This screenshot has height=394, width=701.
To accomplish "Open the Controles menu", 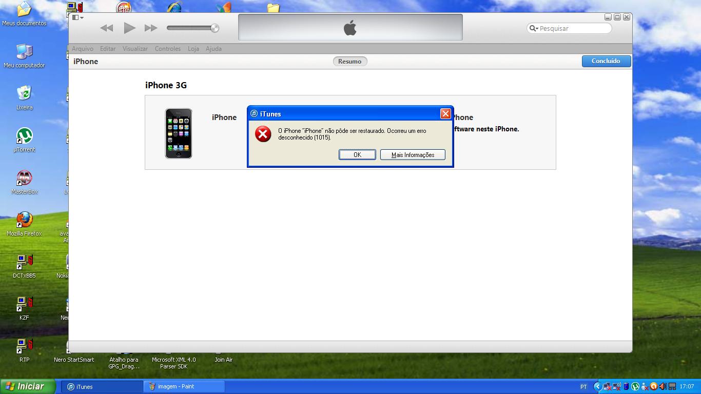I will (x=168, y=49).
